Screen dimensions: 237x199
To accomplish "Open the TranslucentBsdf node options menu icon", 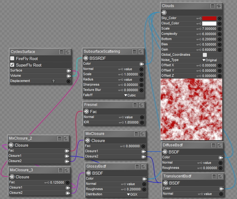I will coord(214,176).
